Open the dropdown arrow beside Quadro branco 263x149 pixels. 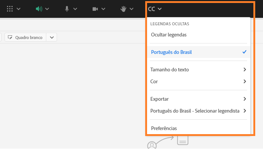pyautogui.click(x=52, y=38)
